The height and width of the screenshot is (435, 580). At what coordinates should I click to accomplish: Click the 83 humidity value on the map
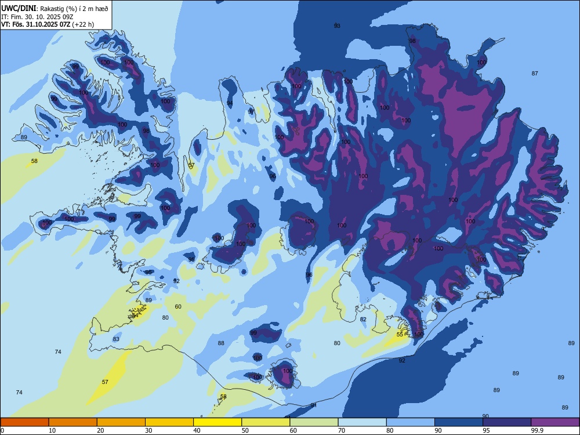tap(116, 339)
